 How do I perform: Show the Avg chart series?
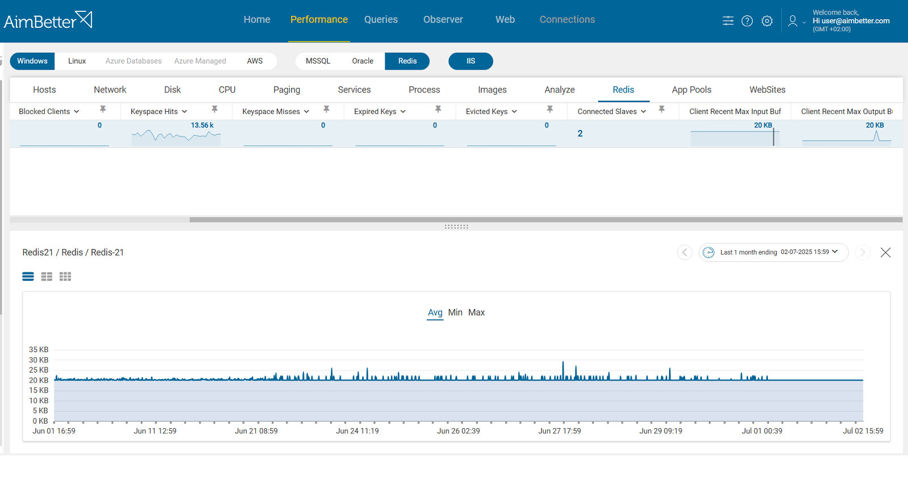pos(435,312)
